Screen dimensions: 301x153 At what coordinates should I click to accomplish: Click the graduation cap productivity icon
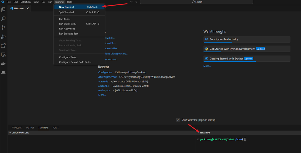(206, 39)
